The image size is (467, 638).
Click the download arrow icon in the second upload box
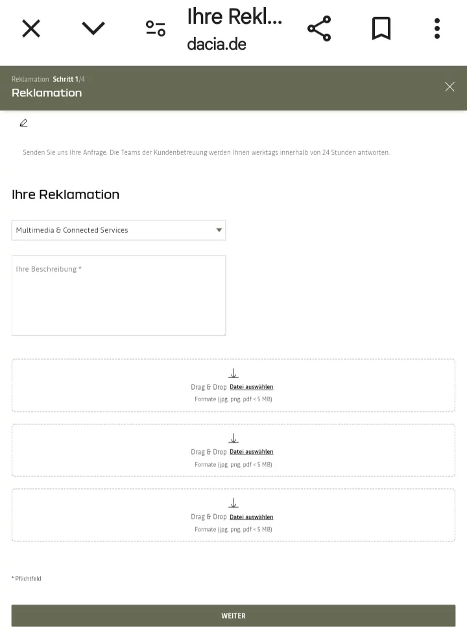click(233, 439)
